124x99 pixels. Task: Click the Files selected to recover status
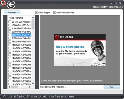pyautogui.click(x=53, y=87)
